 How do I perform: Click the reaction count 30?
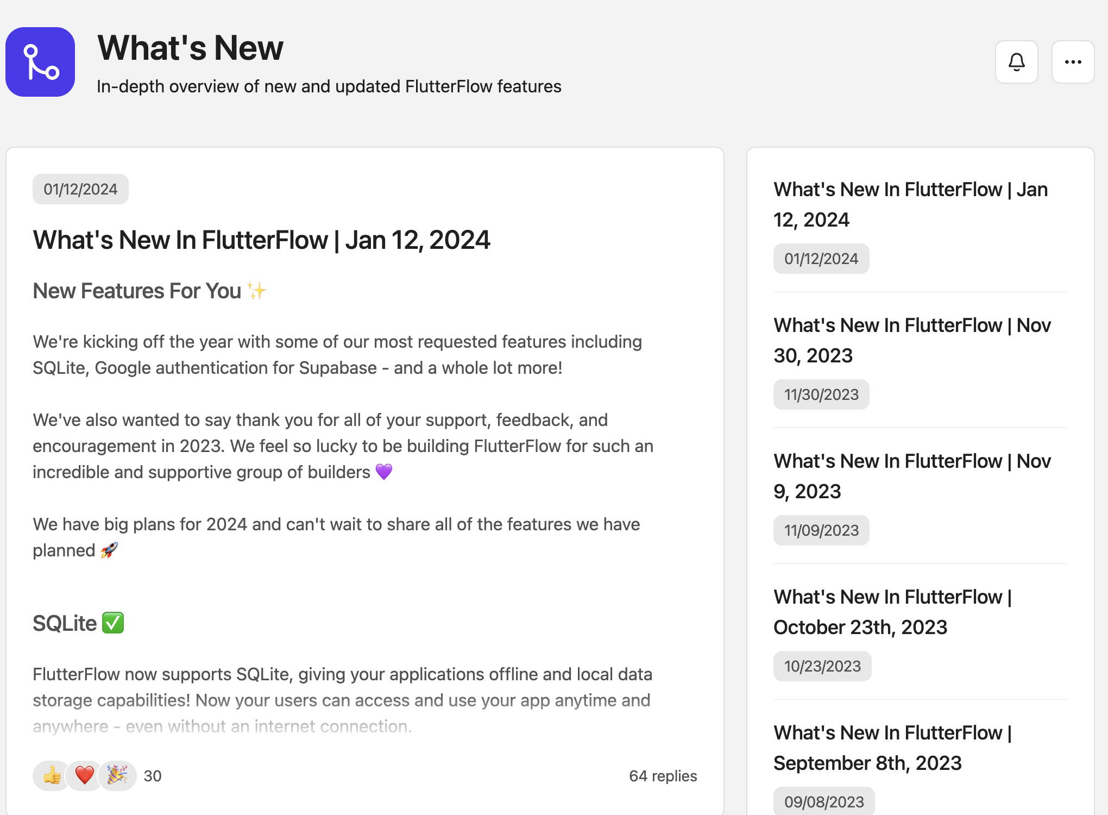[x=153, y=776]
